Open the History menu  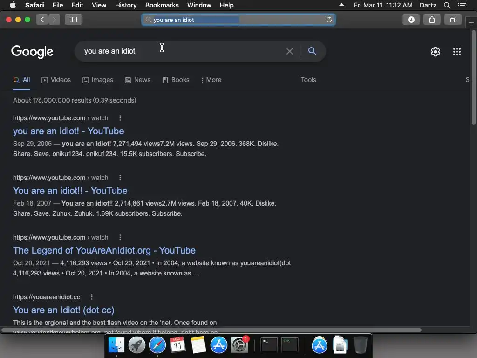(x=126, y=5)
